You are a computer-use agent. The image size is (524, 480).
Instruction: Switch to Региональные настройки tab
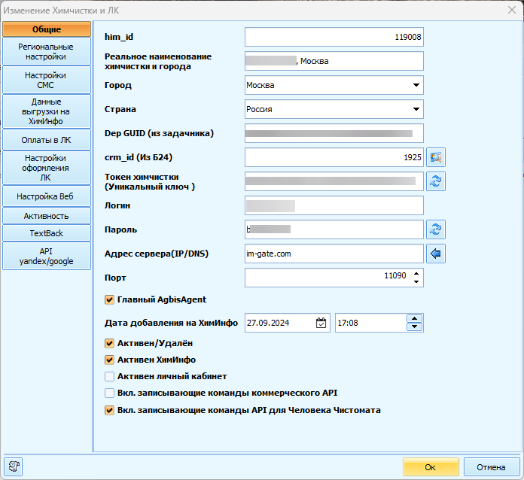click(46, 51)
